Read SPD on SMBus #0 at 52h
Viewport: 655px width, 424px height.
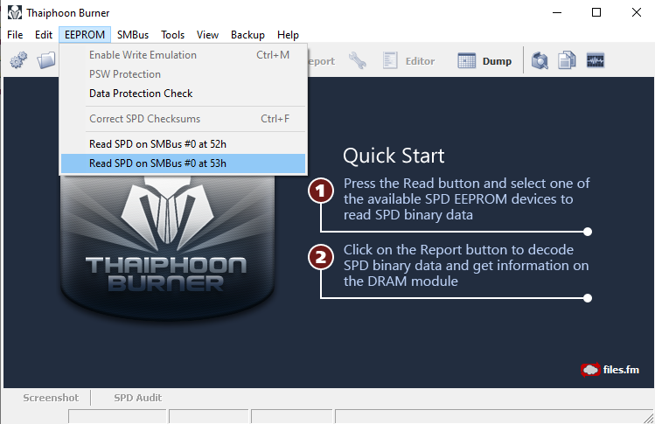[x=184, y=144]
